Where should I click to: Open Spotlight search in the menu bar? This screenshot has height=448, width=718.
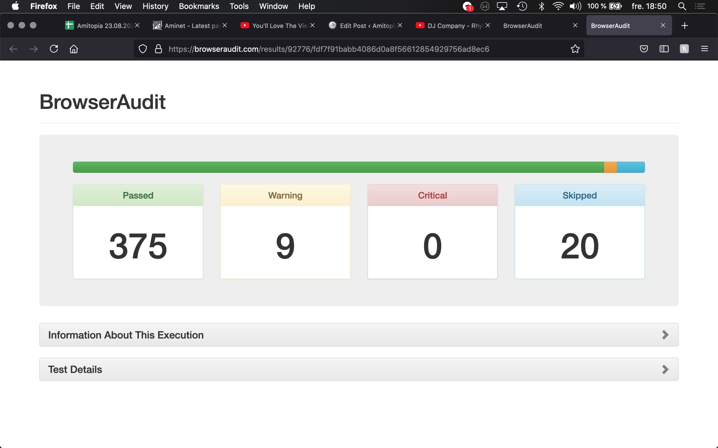[x=682, y=6]
